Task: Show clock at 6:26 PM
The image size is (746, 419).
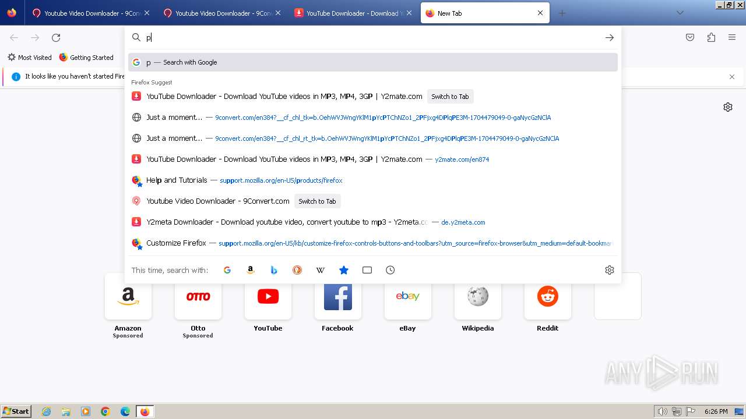Action: click(x=716, y=411)
